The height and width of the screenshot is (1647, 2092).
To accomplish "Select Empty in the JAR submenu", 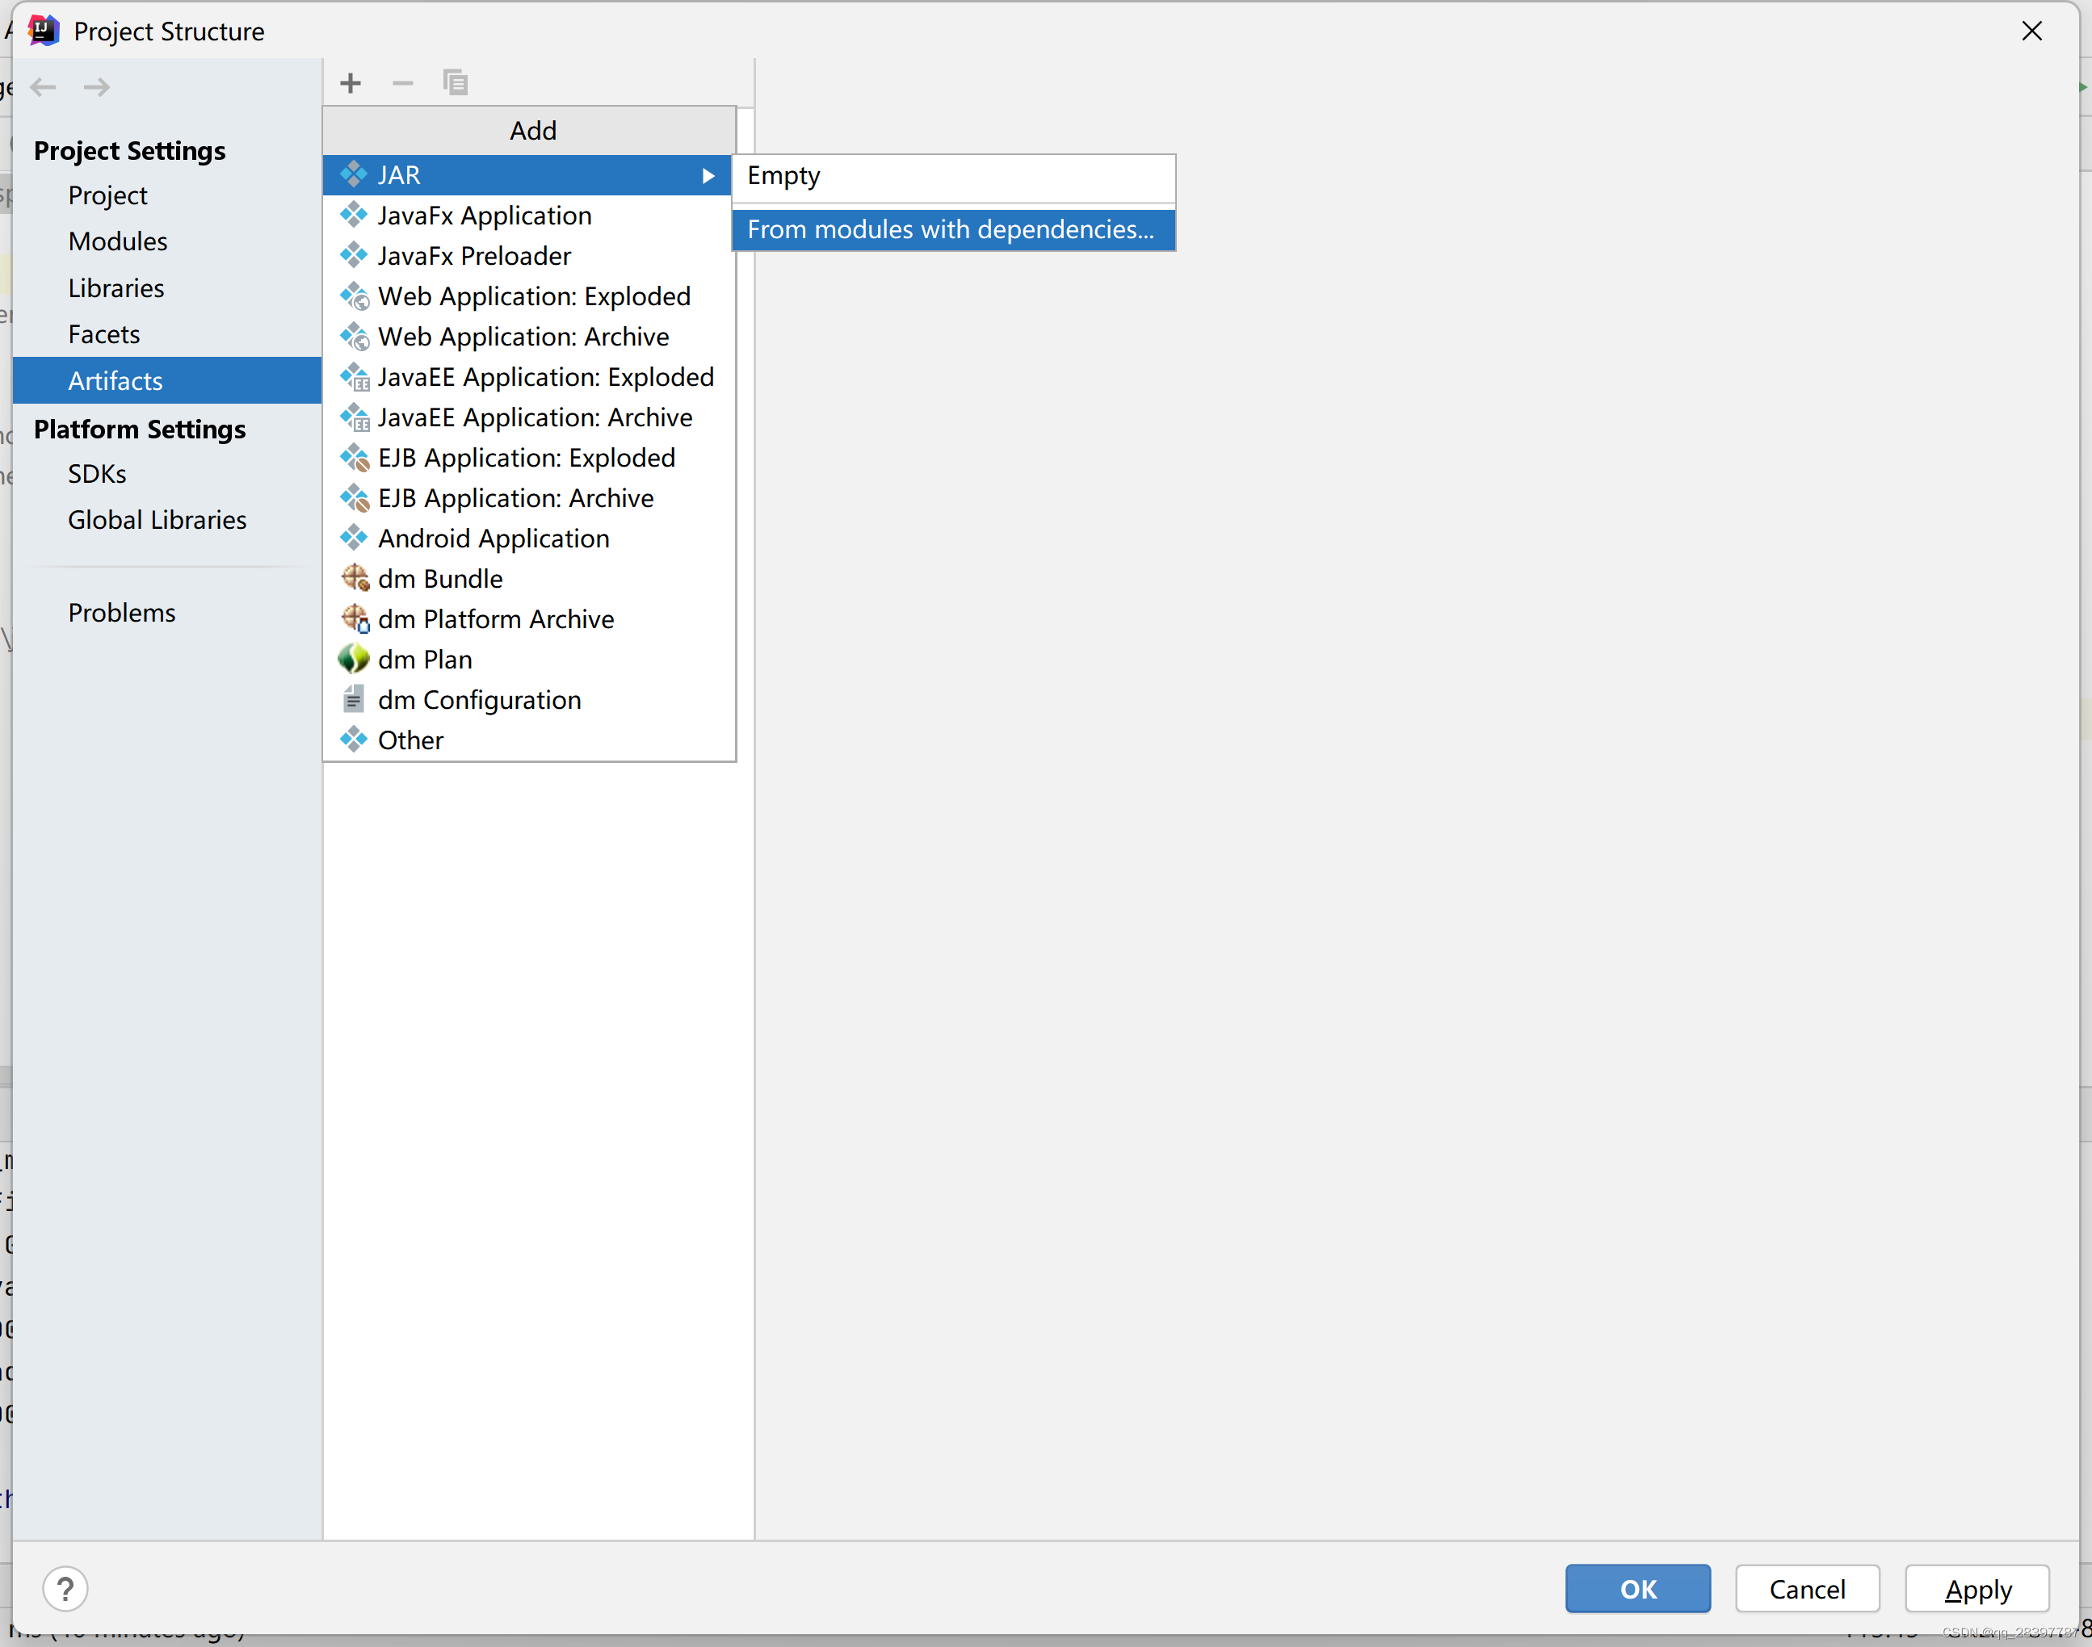I will 783,175.
